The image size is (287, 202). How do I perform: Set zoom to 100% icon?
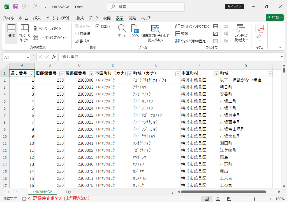134,31
